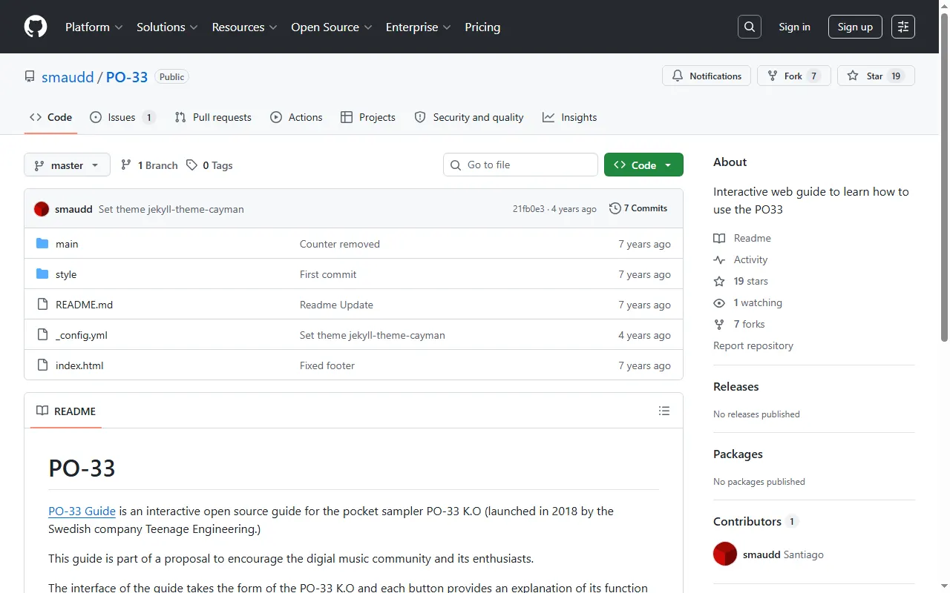950x593 pixels.
Task: Open the 7 Commits history link
Action: [638, 208]
